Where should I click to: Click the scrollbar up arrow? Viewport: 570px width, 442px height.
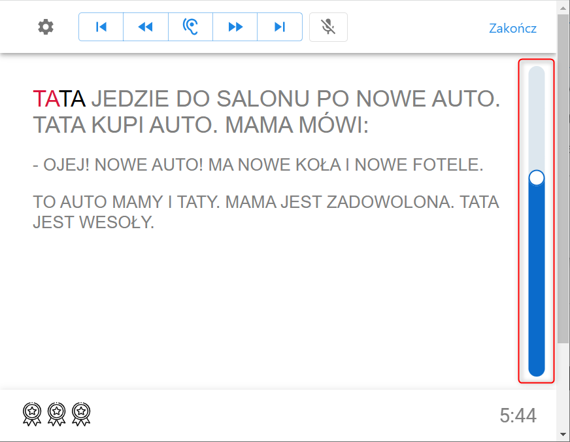[563, 6]
